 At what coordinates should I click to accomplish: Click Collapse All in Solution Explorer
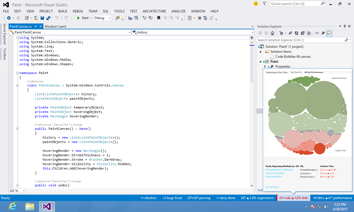point(303,33)
